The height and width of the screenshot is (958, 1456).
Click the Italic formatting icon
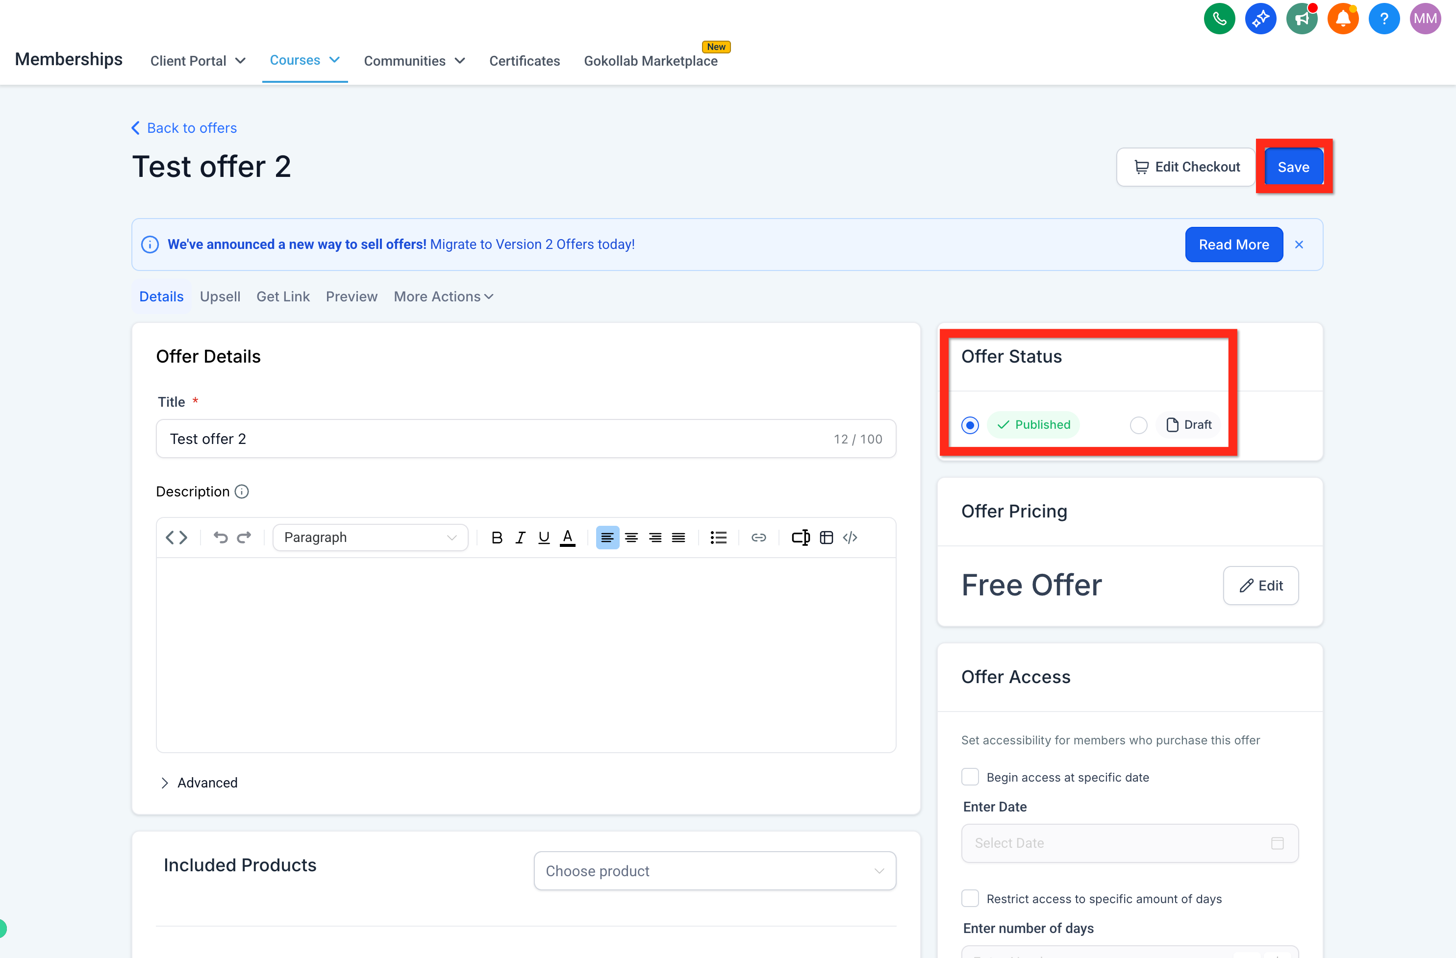coord(520,538)
